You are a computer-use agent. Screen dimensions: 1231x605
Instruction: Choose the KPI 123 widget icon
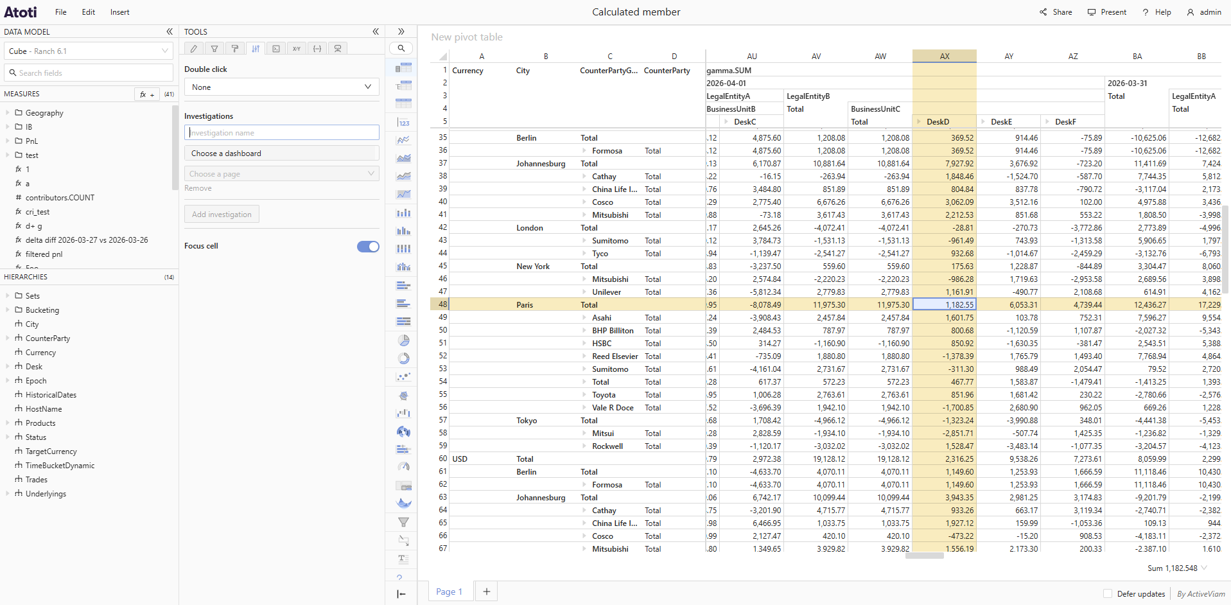click(x=403, y=123)
